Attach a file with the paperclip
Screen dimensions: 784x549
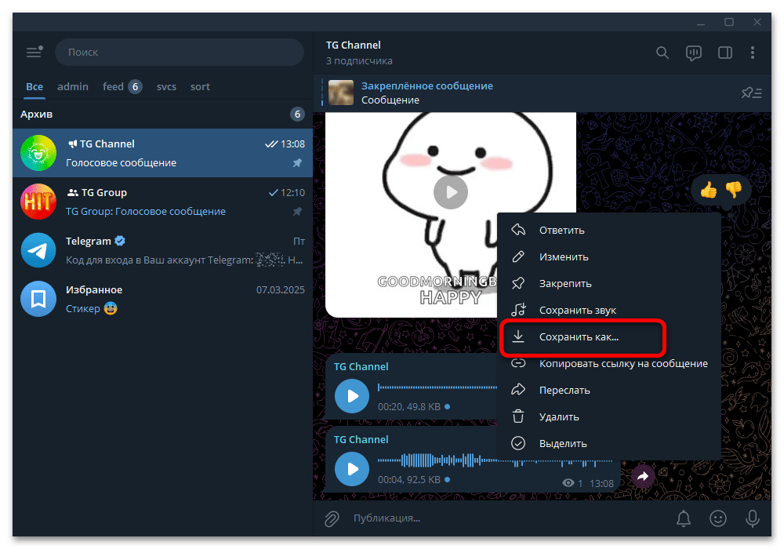[332, 518]
